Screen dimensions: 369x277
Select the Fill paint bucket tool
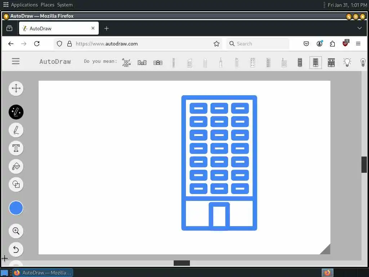(x=16, y=166)
